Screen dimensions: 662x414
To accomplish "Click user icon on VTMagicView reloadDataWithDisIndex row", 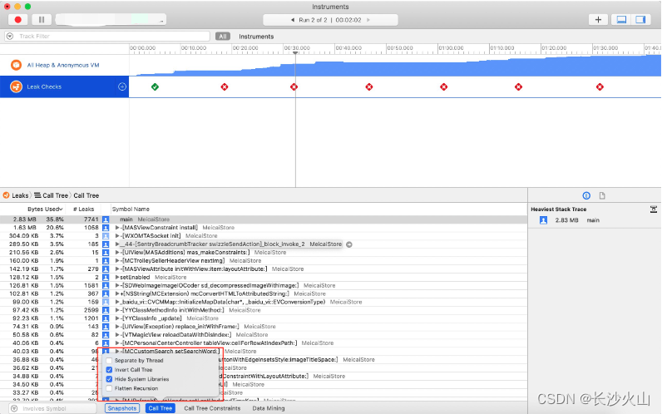I will [x=106, y=335].
